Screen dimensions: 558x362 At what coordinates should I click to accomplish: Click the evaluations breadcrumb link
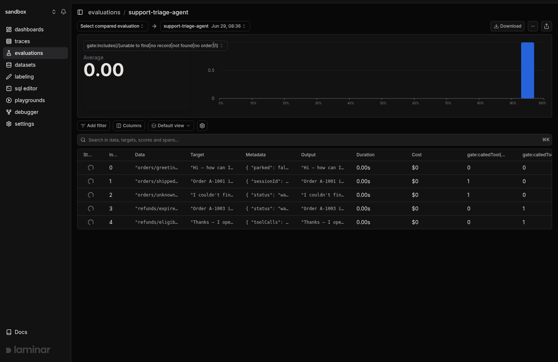(x=104, y=12)
